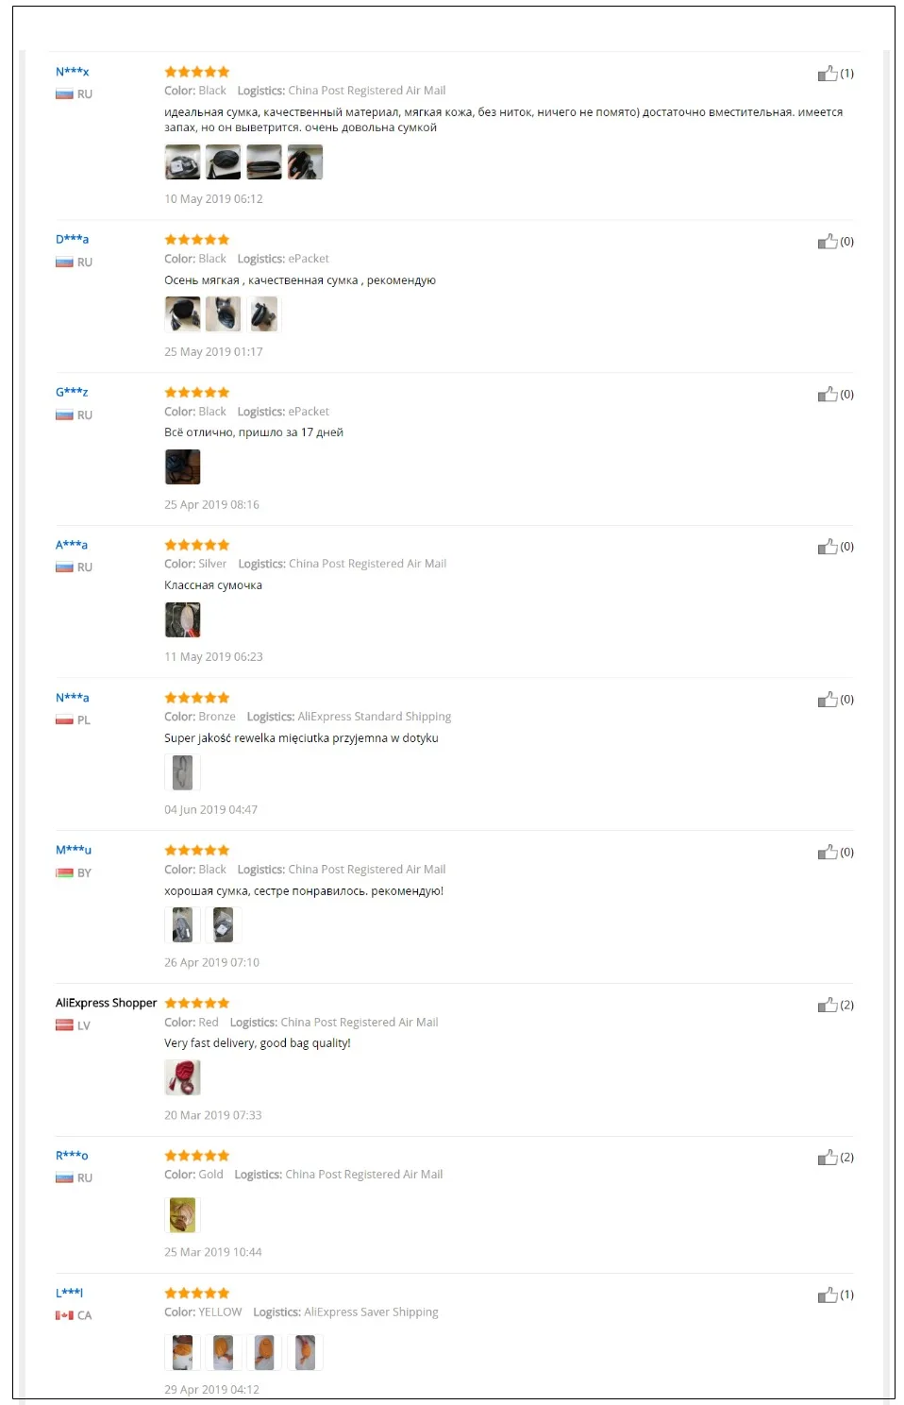Viewport: 904px width, 1405px height.
Task: Like the review by N***x from RU
Action: (827, 73)
